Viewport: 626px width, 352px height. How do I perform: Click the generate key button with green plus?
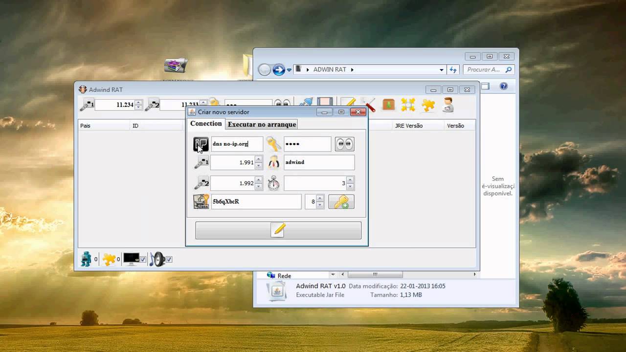click(341, 201)
